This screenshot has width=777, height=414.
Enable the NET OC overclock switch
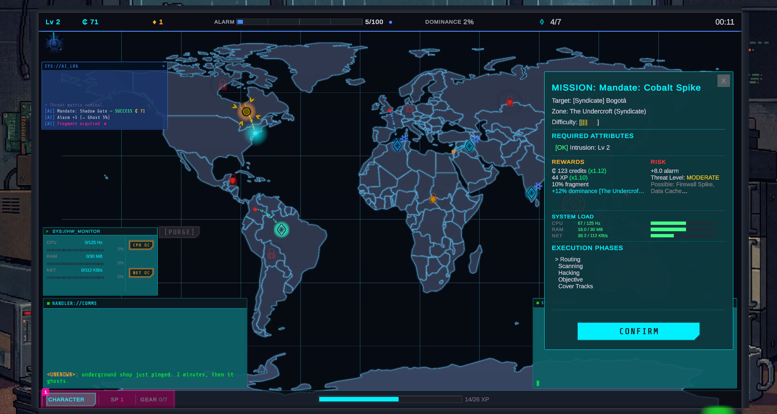(141, 272)
